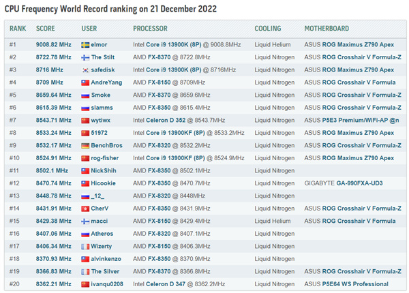Click rank #20 cell

tap(14, 284)
